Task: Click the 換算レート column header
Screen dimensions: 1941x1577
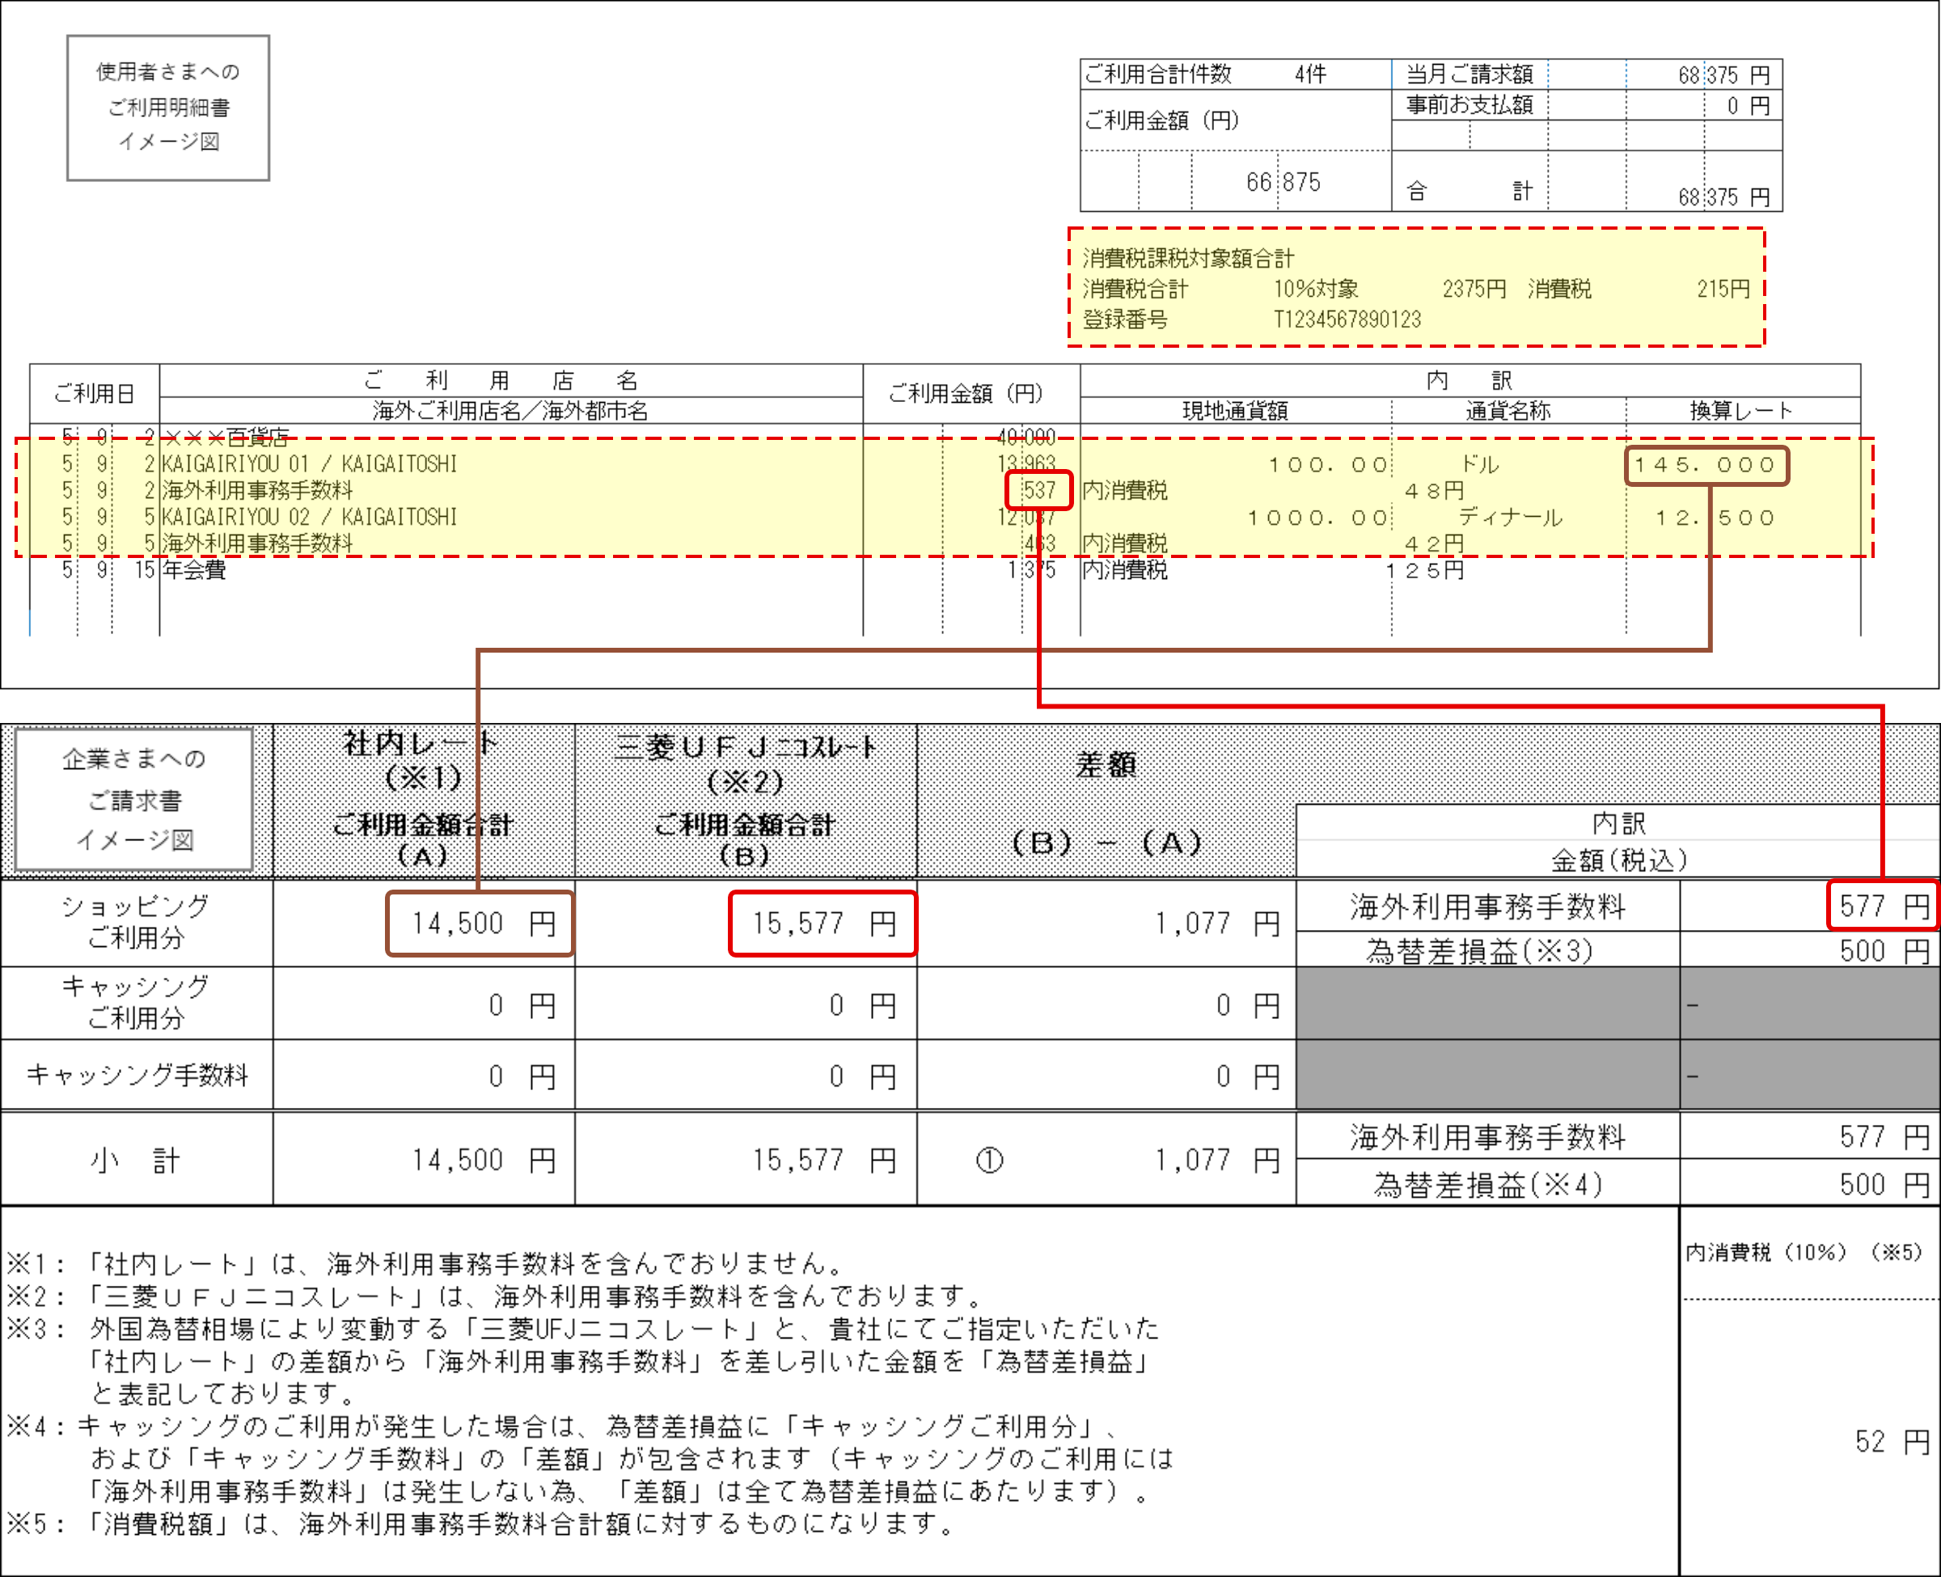Action: [1740, 411]
